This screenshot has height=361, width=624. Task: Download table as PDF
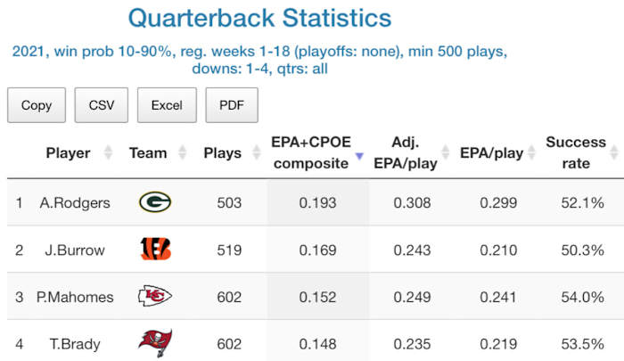[x=232, y=105]
